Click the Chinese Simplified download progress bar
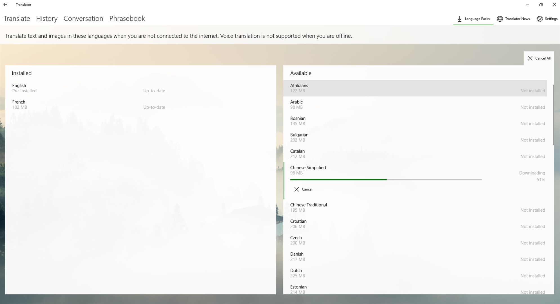Image resolution: width=560 pixels, height=304 pixels. [x=386, y=180]
